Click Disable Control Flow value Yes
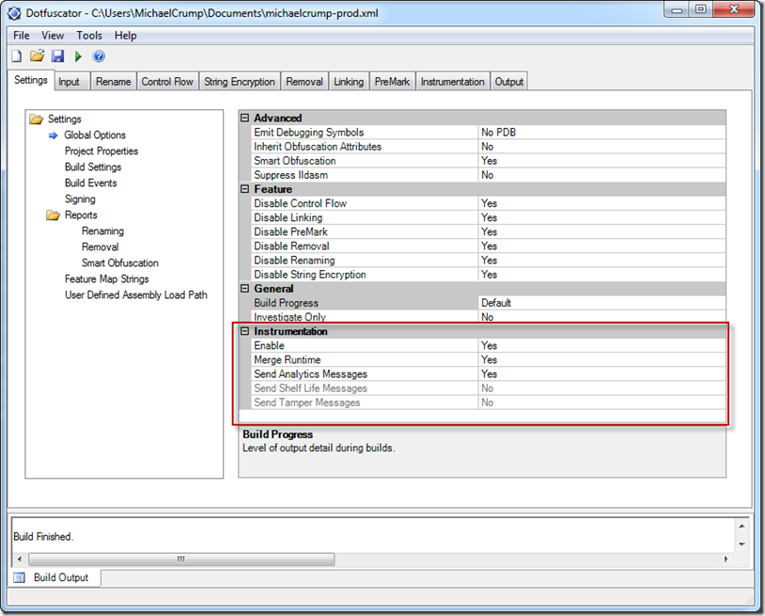Screen dimensions: 765x616 (601, 203)
